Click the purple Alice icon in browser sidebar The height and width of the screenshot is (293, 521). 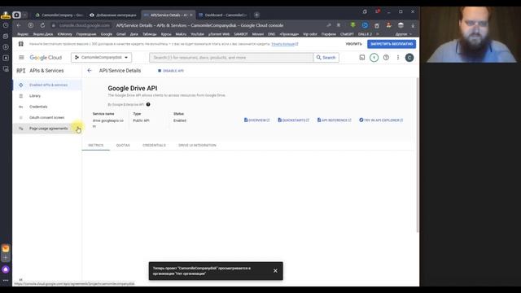6,269
